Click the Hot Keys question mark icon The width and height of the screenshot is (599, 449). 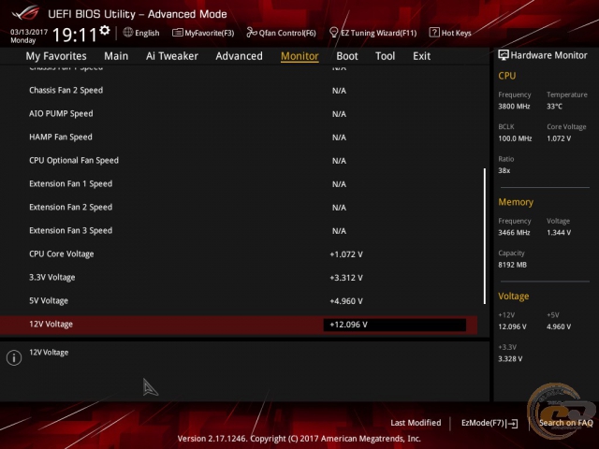pyautogui.click(x=434, y=33)
